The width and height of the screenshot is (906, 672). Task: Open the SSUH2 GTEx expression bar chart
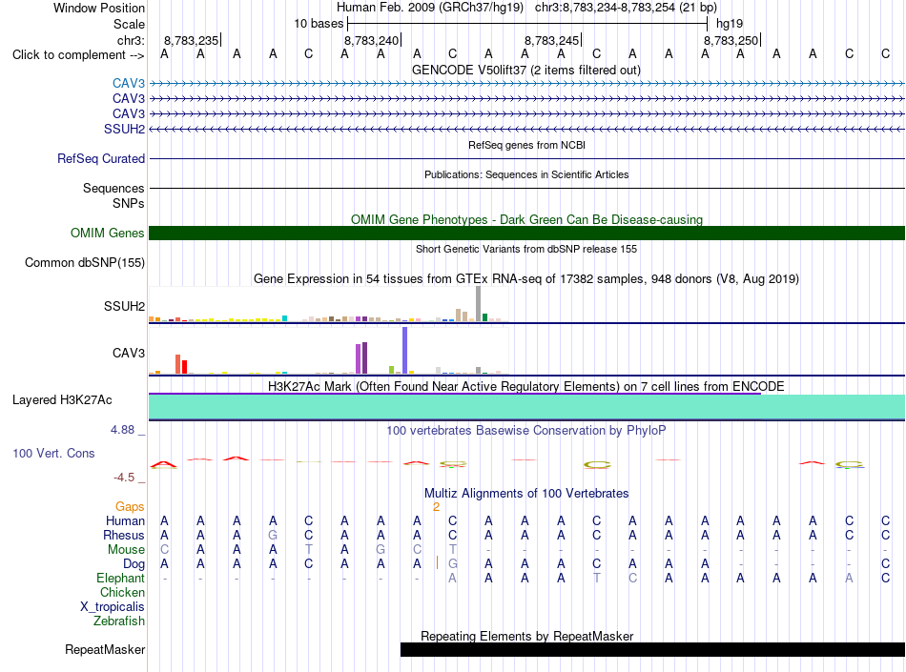328,304
